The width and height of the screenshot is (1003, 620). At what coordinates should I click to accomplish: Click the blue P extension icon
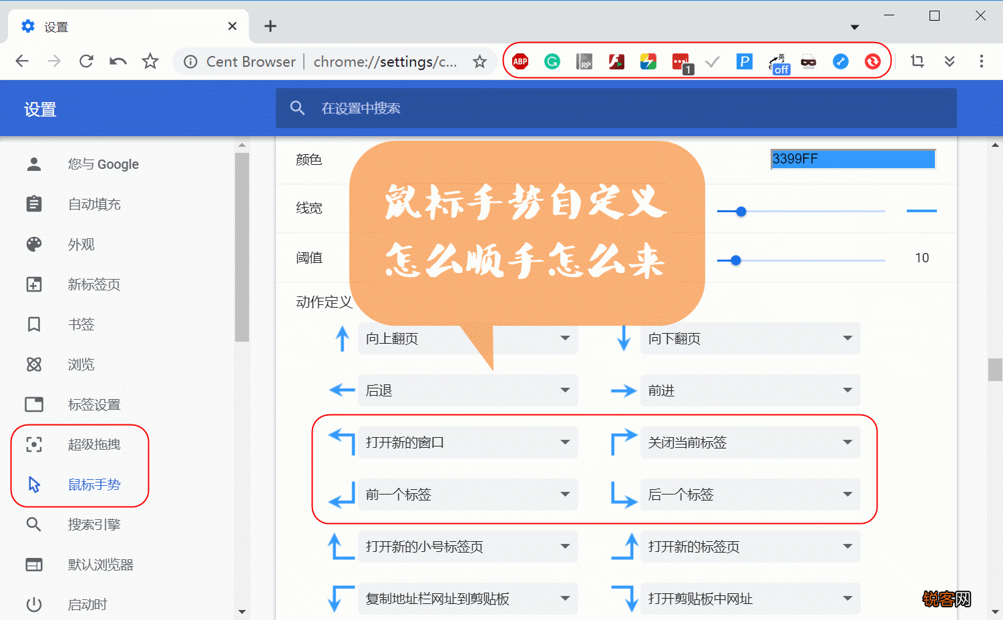(x=745, y=61)
